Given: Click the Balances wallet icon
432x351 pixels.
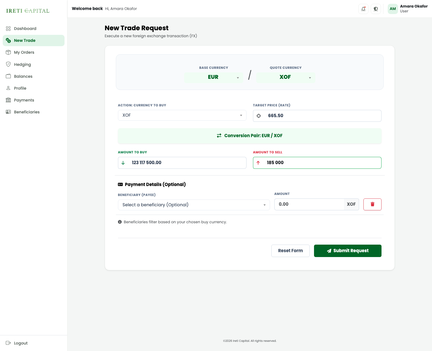Looking at the screenshot, I should (x=8, y=76).
